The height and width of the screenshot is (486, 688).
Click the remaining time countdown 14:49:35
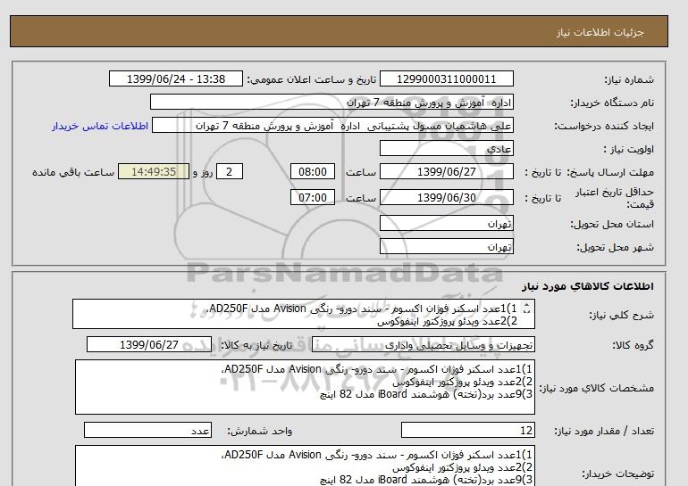[154, 171]
